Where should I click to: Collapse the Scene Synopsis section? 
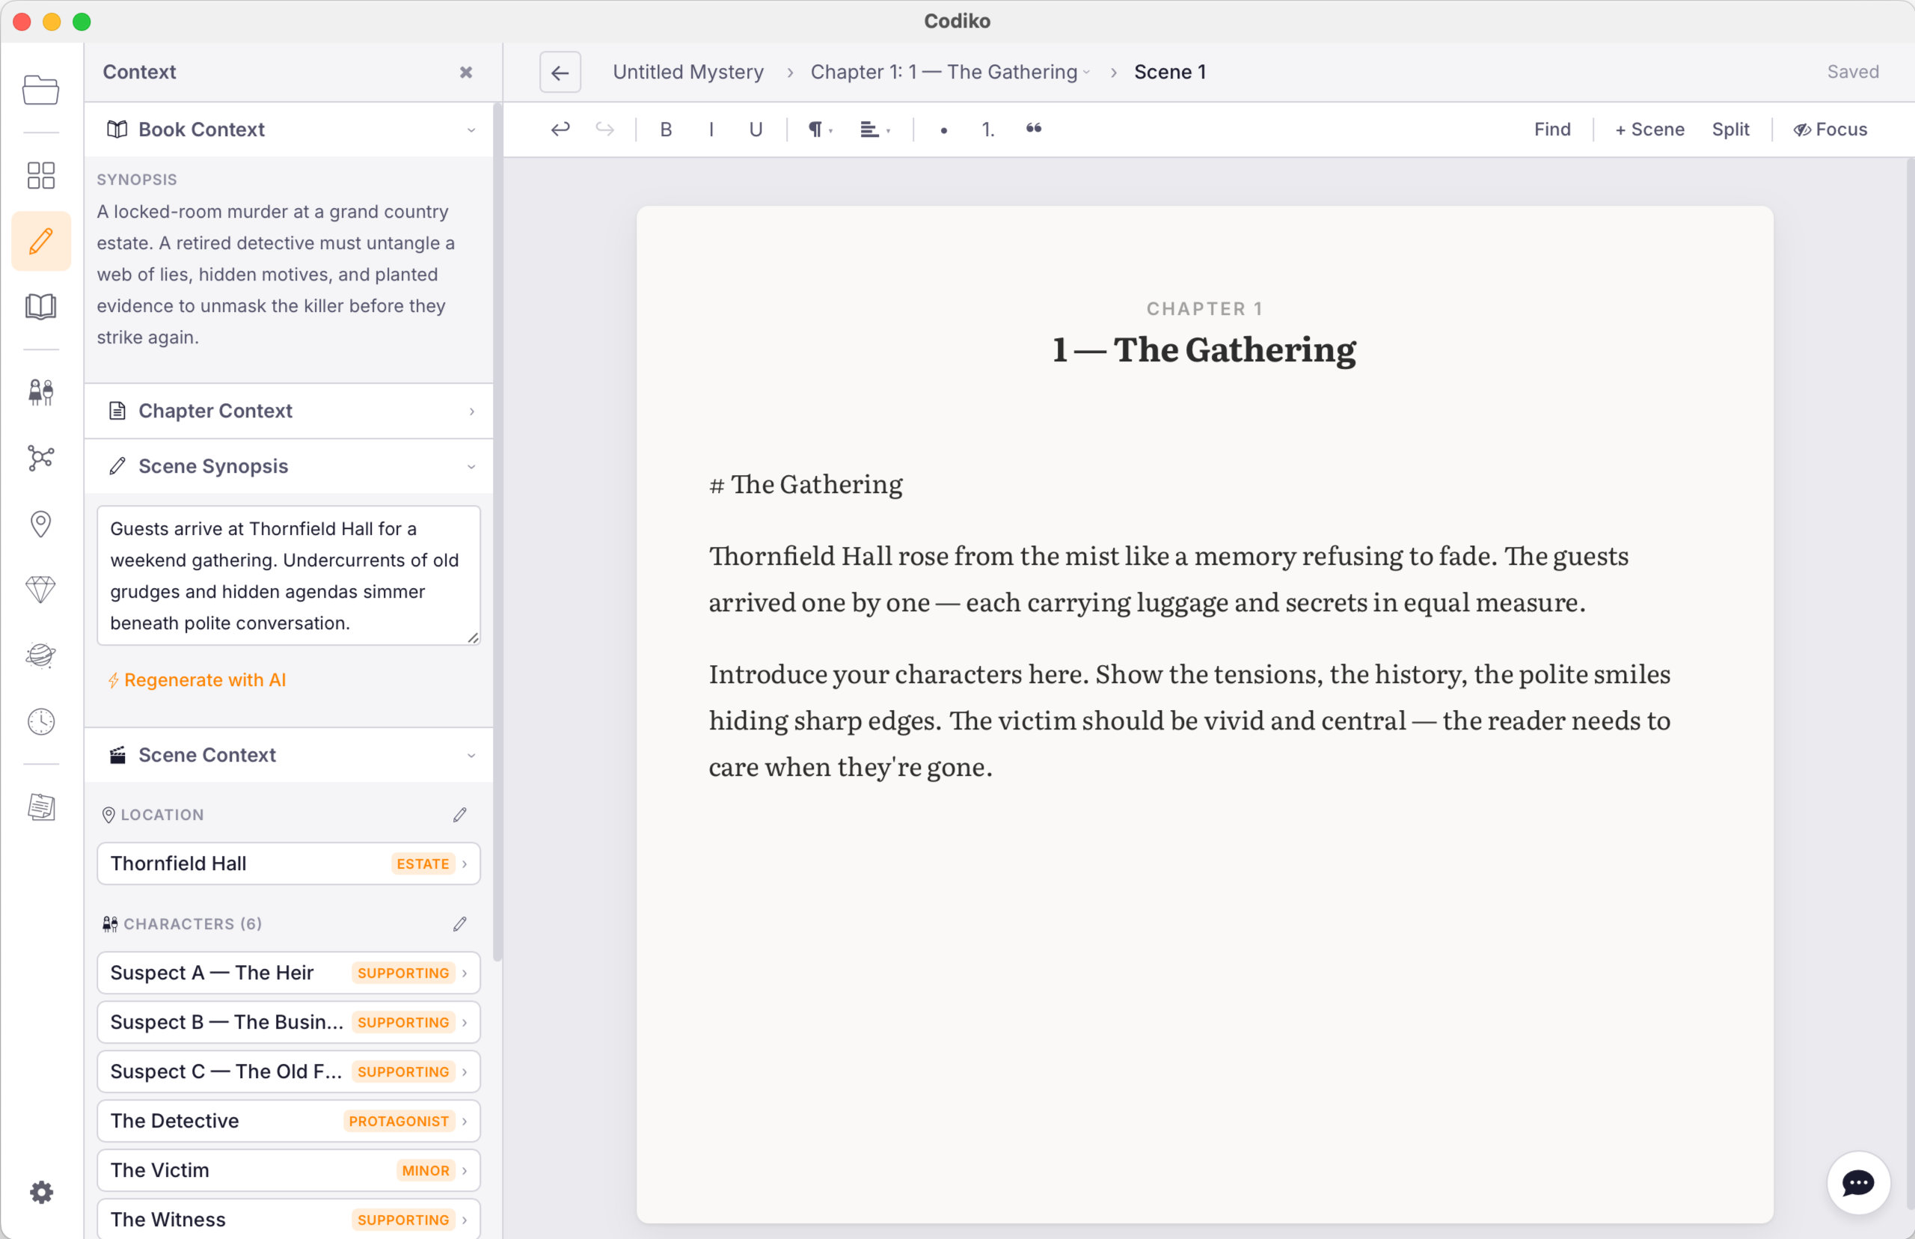tap(288, 466)
